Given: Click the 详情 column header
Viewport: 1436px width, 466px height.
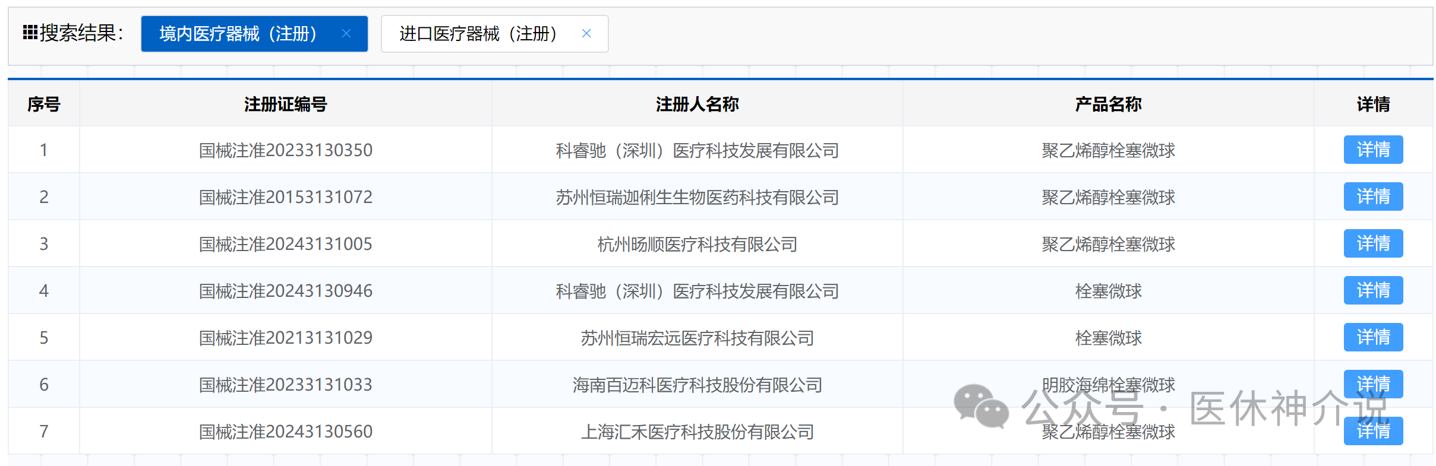Looking at the screenshot, I should (1373, 104).
